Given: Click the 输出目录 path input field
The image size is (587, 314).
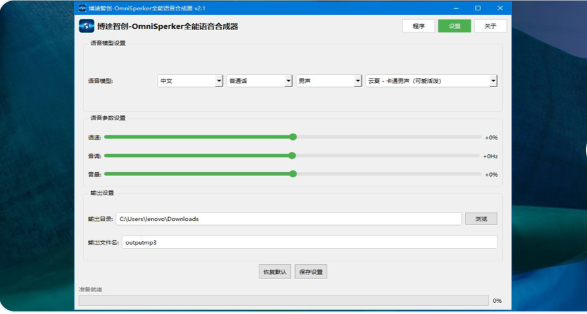Looking at the screenshot, I should [x=289, y=219].
